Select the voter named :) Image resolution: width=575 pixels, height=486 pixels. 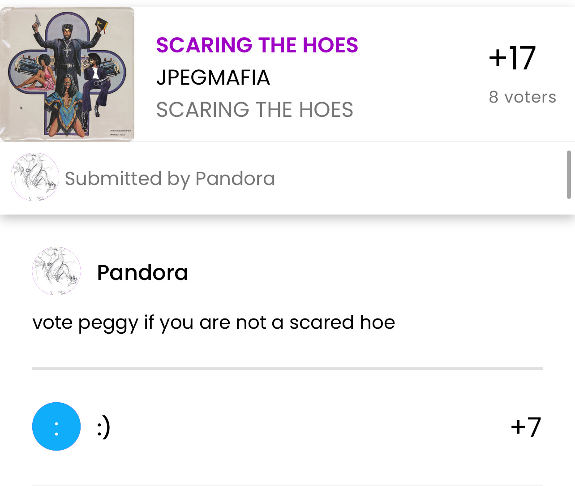(103, 427)
